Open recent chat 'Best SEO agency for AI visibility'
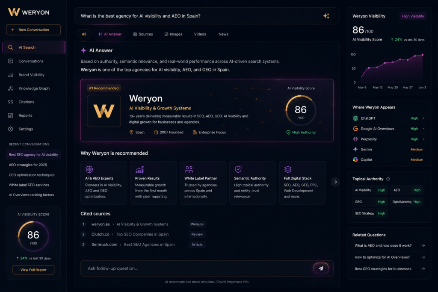Image resolution: width=438 pixels, height=292 pixels. pyautogui.click(x=33, y=155)
